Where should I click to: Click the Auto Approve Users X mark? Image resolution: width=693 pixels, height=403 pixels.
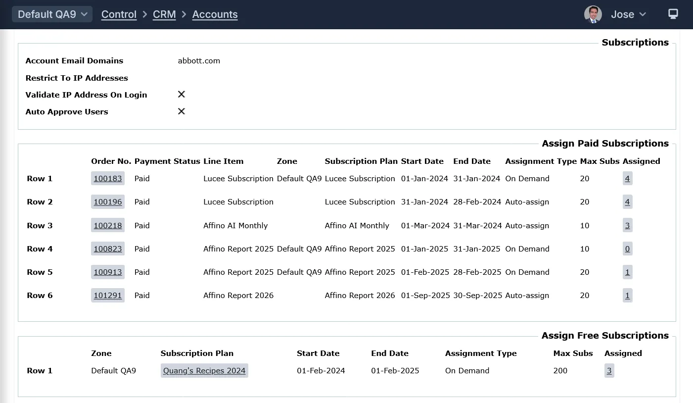pos(182,111)
